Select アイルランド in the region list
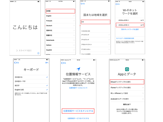Viewport: 163px width, 122px height. click(96, 40)
